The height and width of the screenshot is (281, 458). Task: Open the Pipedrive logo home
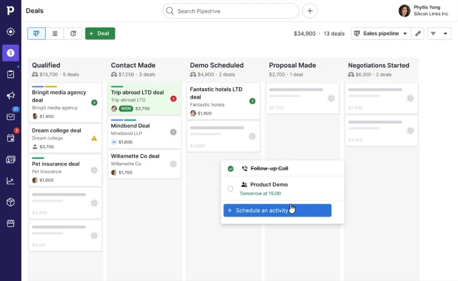click(x=11, y=10)
